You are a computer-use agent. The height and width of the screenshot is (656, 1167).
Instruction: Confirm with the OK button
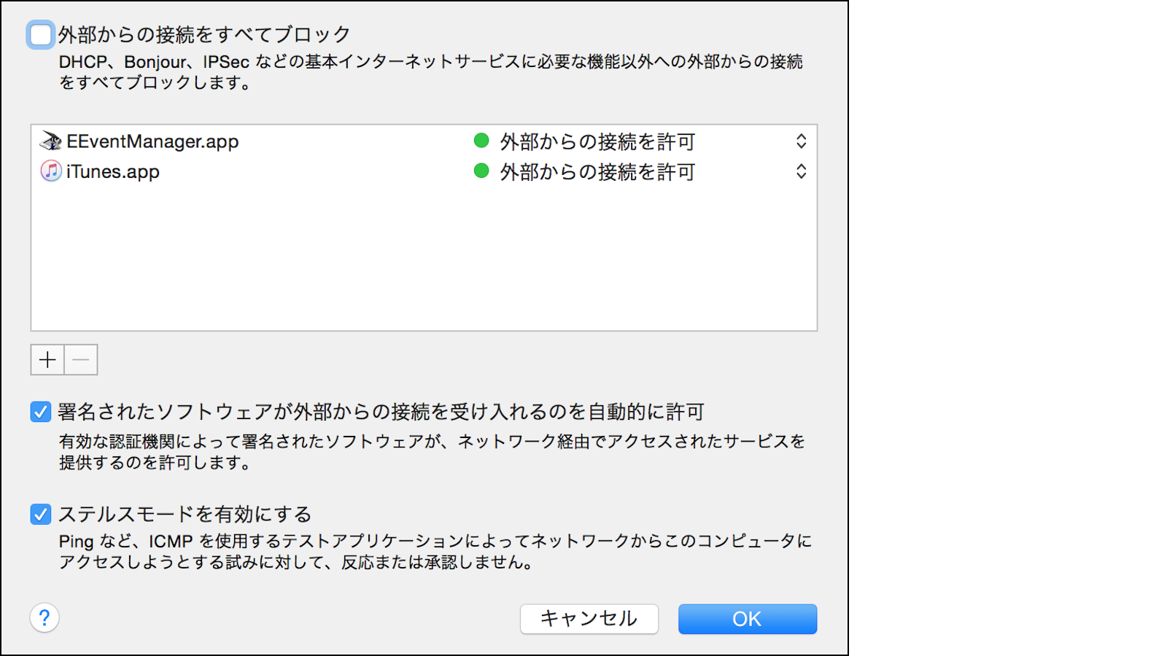tap(747, 619)
